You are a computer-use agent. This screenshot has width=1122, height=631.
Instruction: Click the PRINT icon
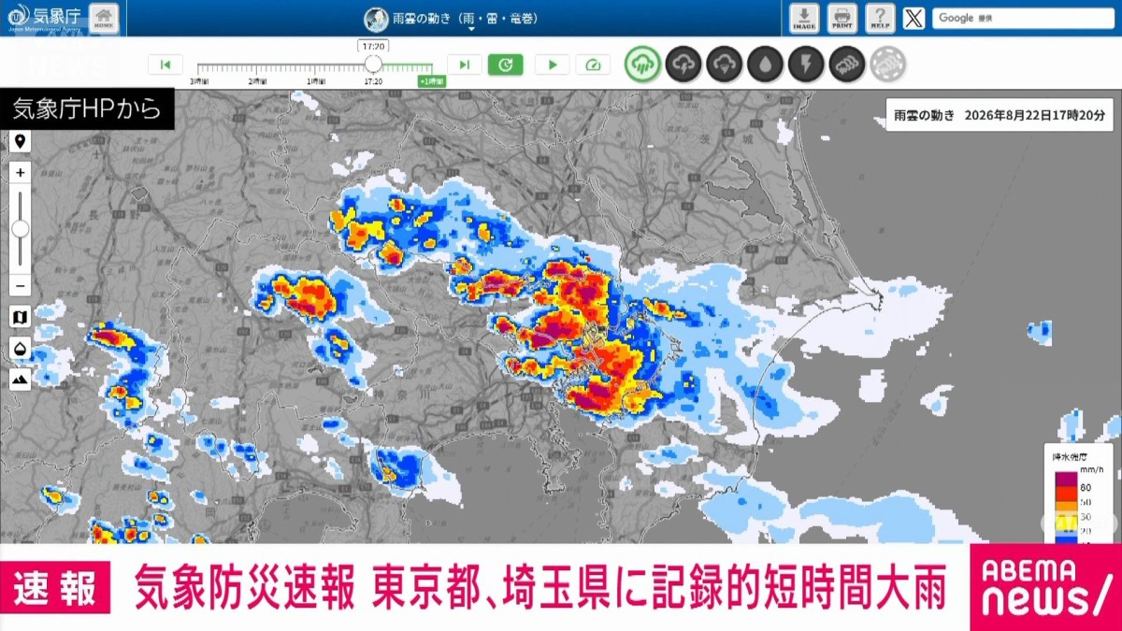point(841,18)
